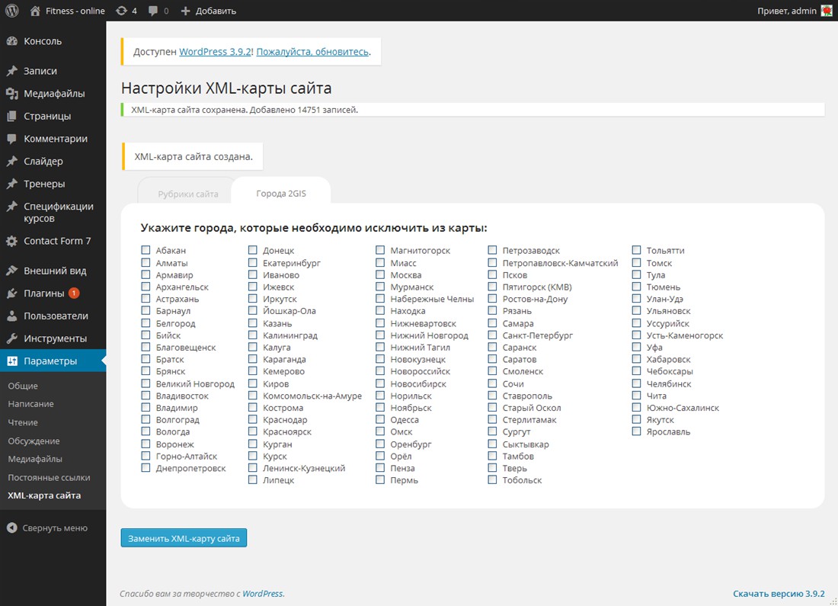Click the city label Южно-Сахалинск

[683, 408]
